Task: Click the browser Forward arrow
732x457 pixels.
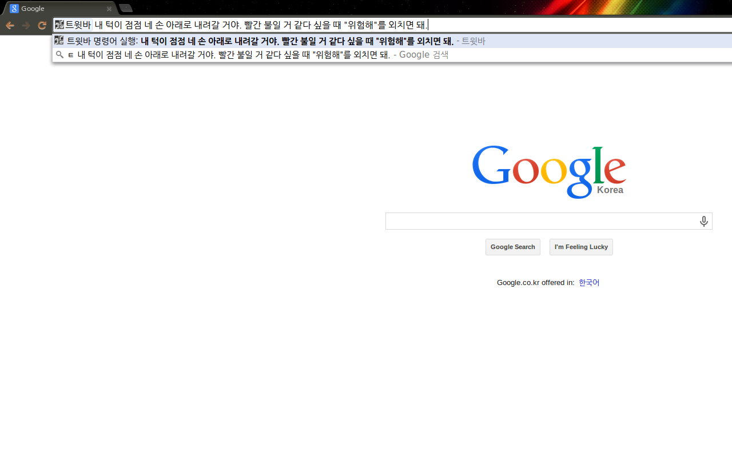Action: pyautogui.click(x=26, y=25)
